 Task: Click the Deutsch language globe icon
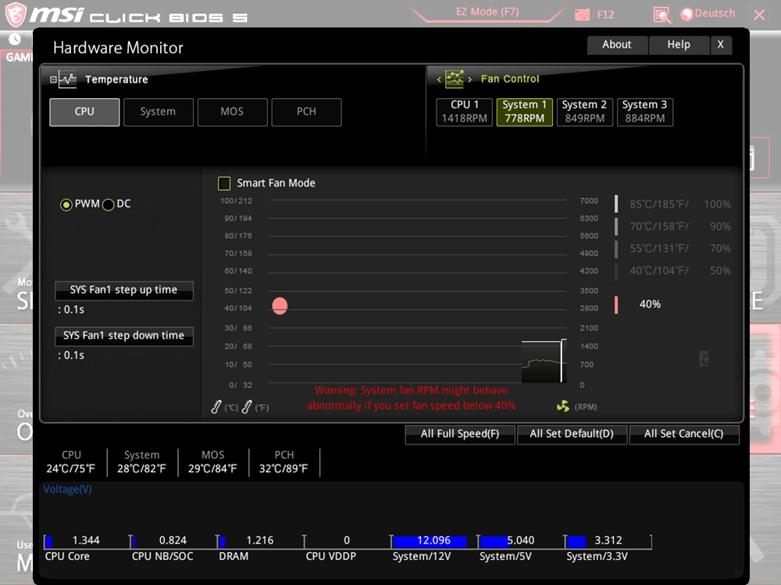(x=686, y=14)
